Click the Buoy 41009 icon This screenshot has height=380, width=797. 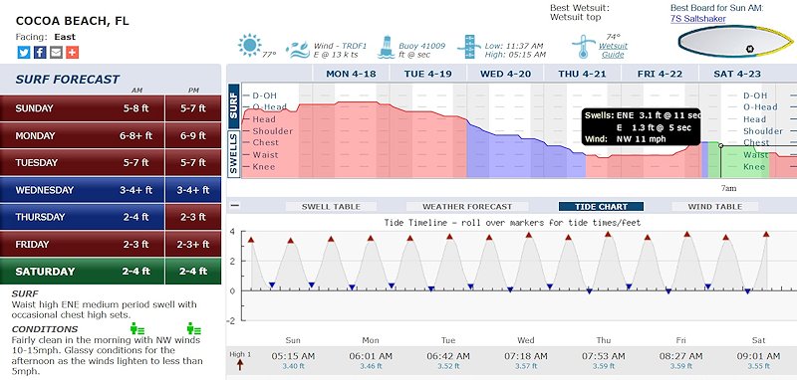(387, 47)
